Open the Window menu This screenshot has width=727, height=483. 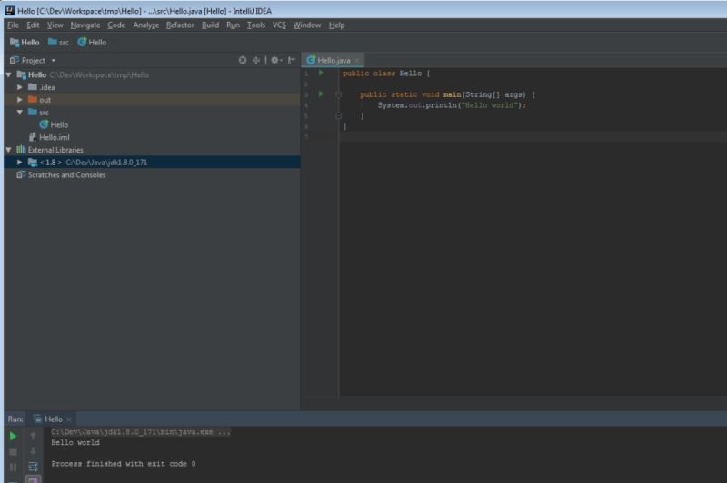click(x=306, y=25)
